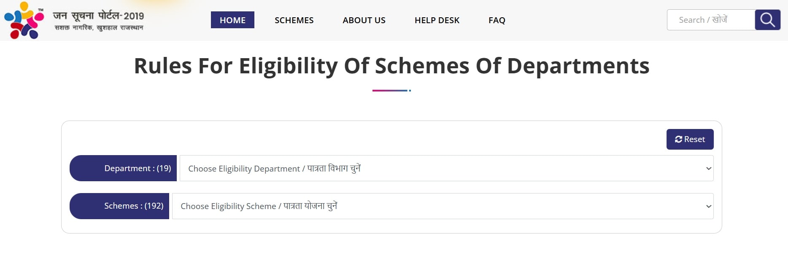Open the ABOUT US page

point(364,20)
